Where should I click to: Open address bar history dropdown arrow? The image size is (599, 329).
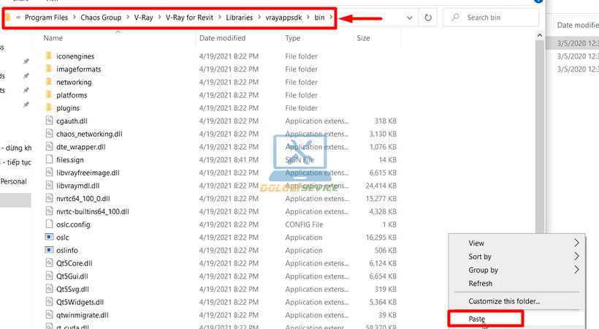pyautogui.click(x=405, y=18)
